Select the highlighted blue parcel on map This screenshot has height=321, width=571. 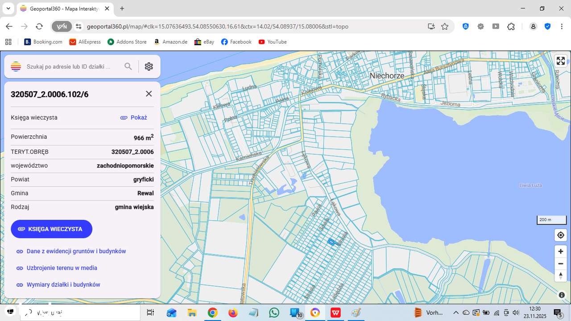pos(331,242)
